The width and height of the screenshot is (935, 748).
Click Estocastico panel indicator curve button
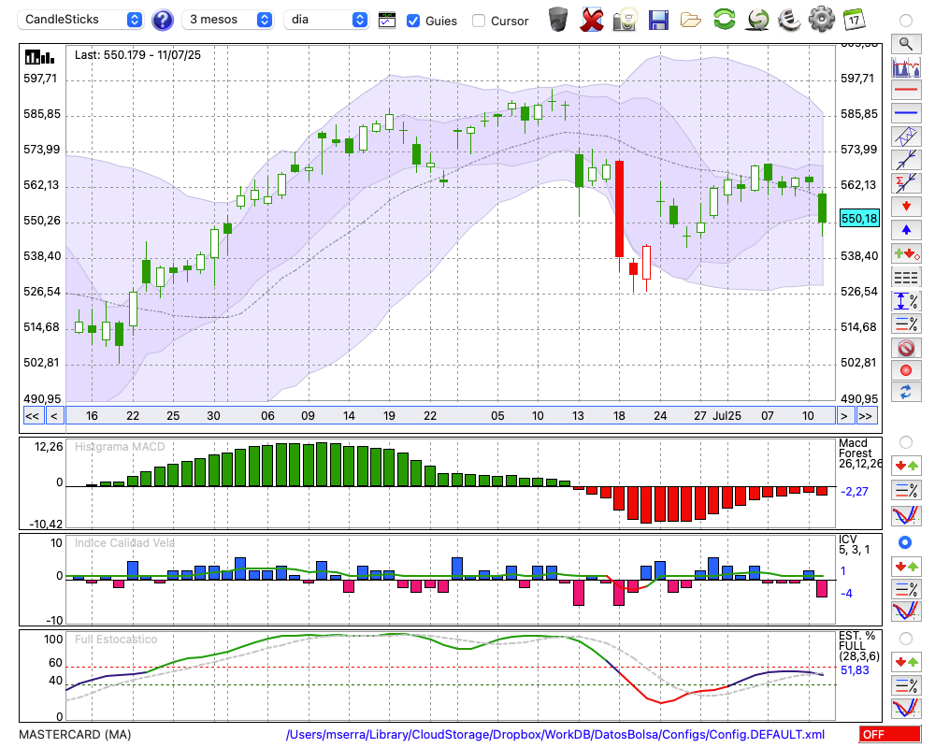[x=906, y=708]
